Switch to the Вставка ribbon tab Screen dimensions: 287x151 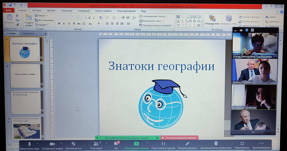(37, 11)
